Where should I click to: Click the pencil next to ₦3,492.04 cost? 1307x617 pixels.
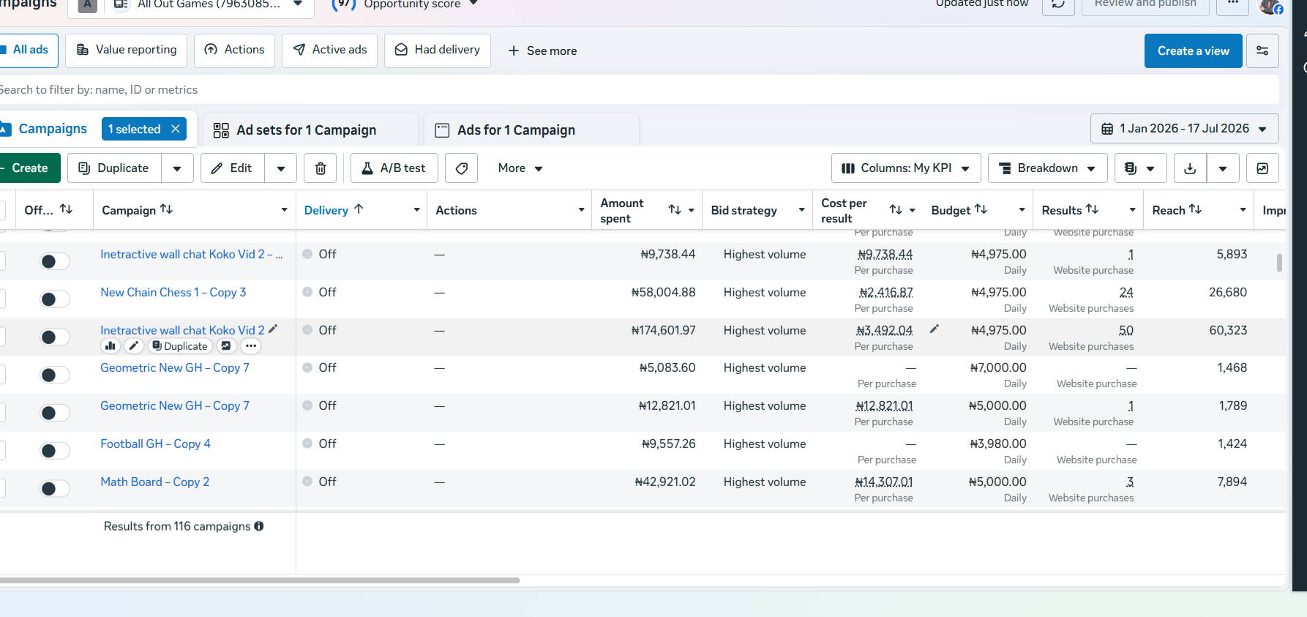935,329
